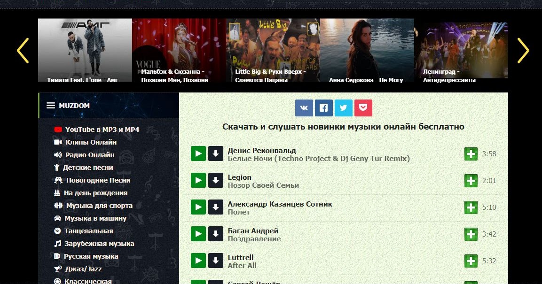Viewport: 542px width, 284px height.
Task: Go to Детские песни category
Action: (x=84, y=168)
